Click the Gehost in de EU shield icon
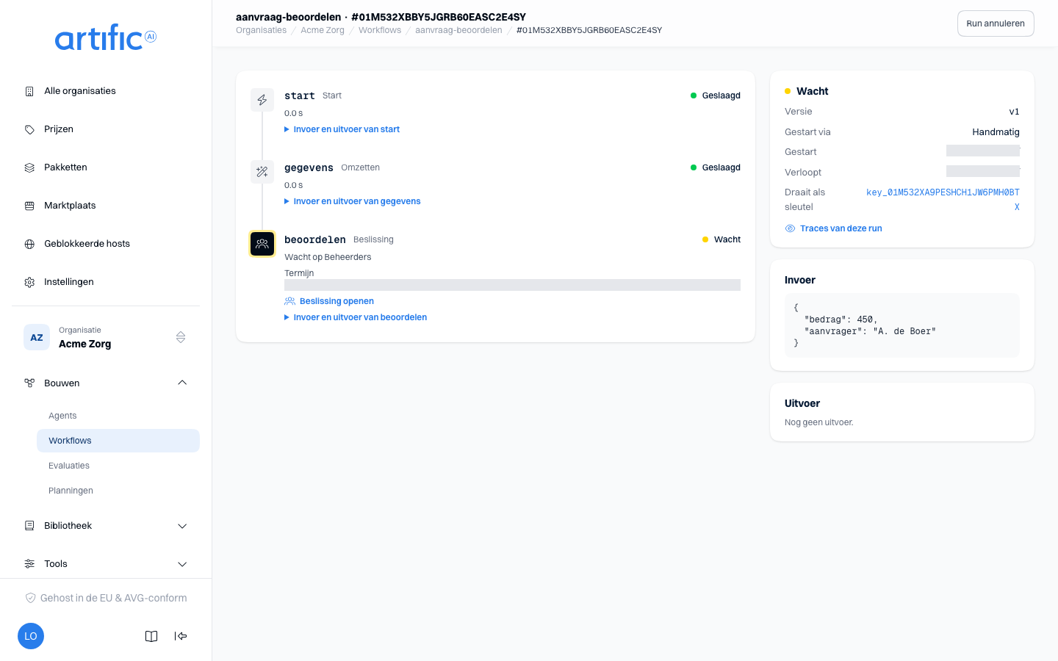 tap(31, 598)
